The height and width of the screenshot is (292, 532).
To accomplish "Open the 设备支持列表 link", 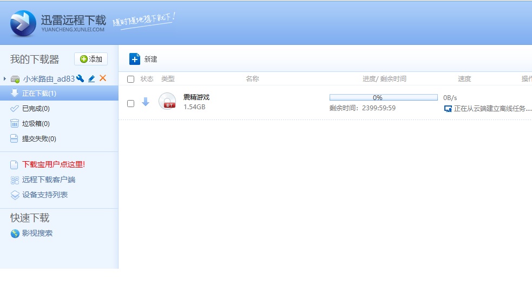I will (x=45, y=195).
